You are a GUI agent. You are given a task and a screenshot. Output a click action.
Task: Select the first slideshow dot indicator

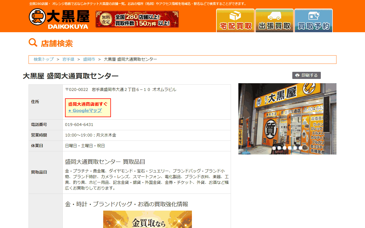(x=274, y=148)
